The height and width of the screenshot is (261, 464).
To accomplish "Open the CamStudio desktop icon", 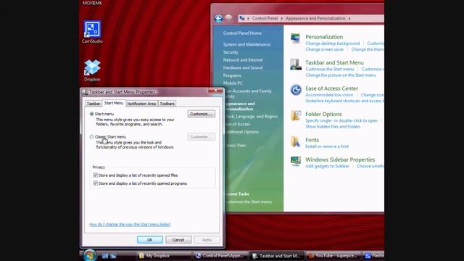I will [x=92, y=32].
